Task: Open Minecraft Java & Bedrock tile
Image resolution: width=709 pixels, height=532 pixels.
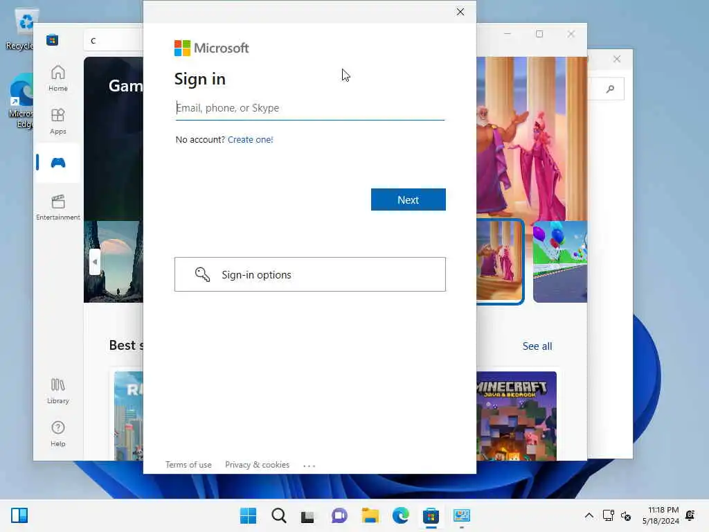Action: coord(517,416)
